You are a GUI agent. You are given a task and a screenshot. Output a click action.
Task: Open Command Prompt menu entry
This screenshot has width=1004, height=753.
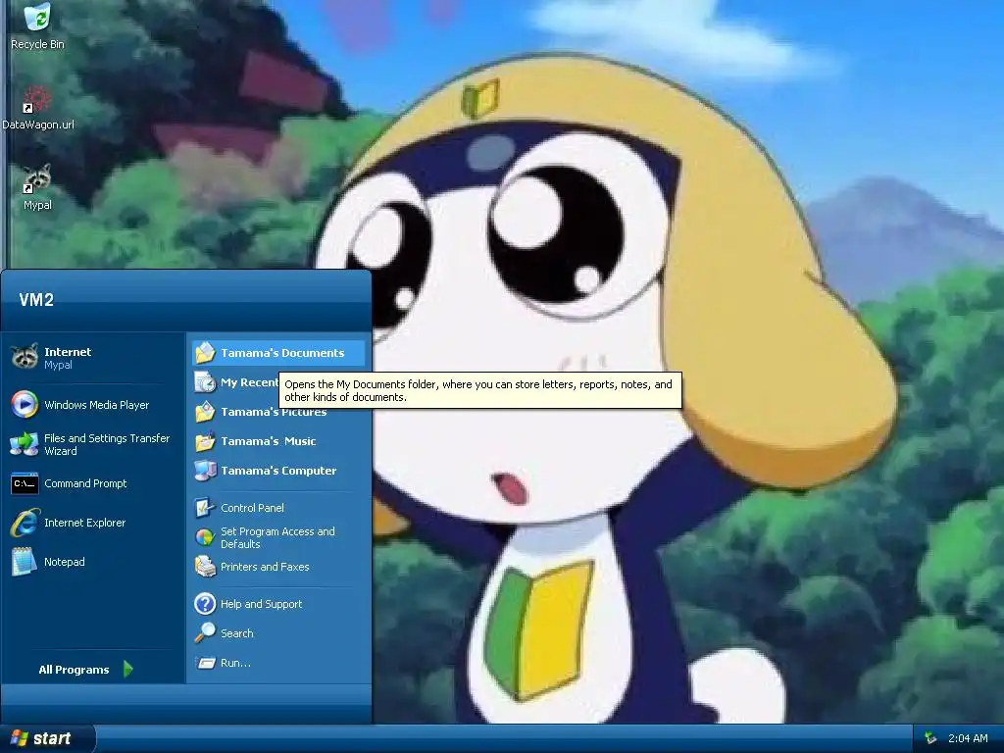coord(93,483)
